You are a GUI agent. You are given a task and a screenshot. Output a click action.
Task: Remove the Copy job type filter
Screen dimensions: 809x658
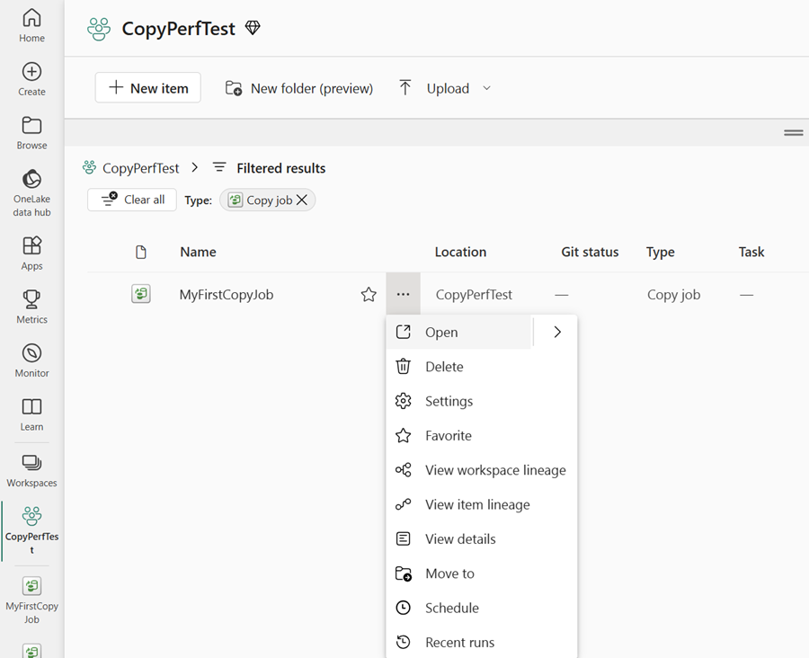click(302, 200)
